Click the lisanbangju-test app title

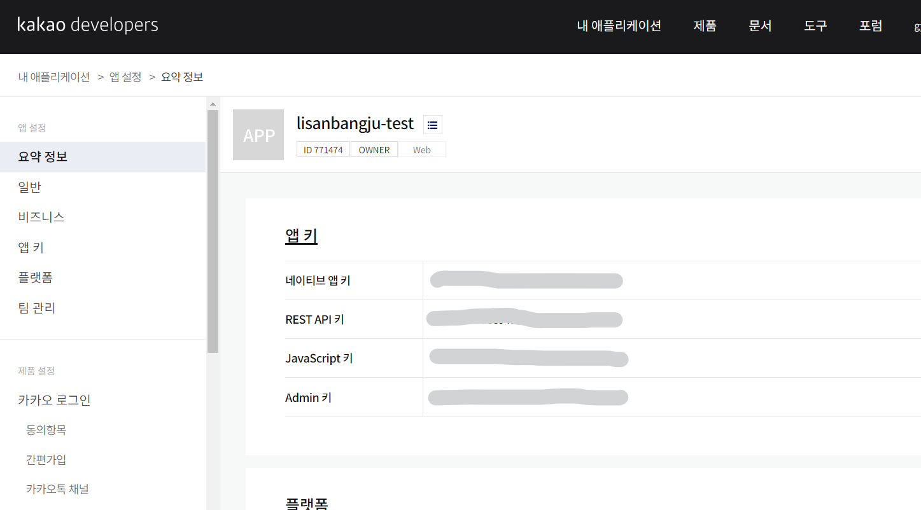pos(355,123)
